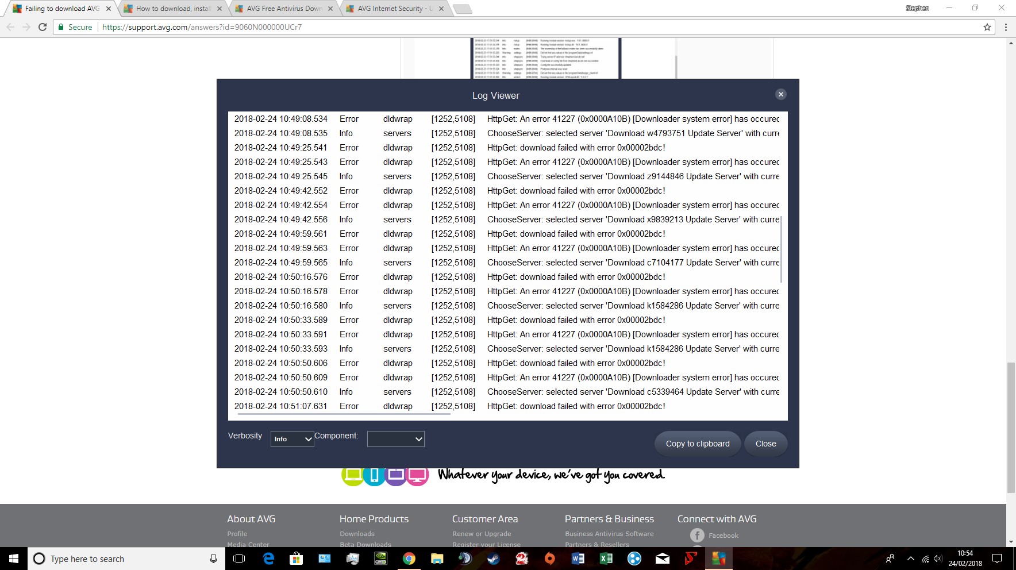This screenshot has height=570, width=1016.
Task: Click the volume icon in system tray
Action: point(938,559)
